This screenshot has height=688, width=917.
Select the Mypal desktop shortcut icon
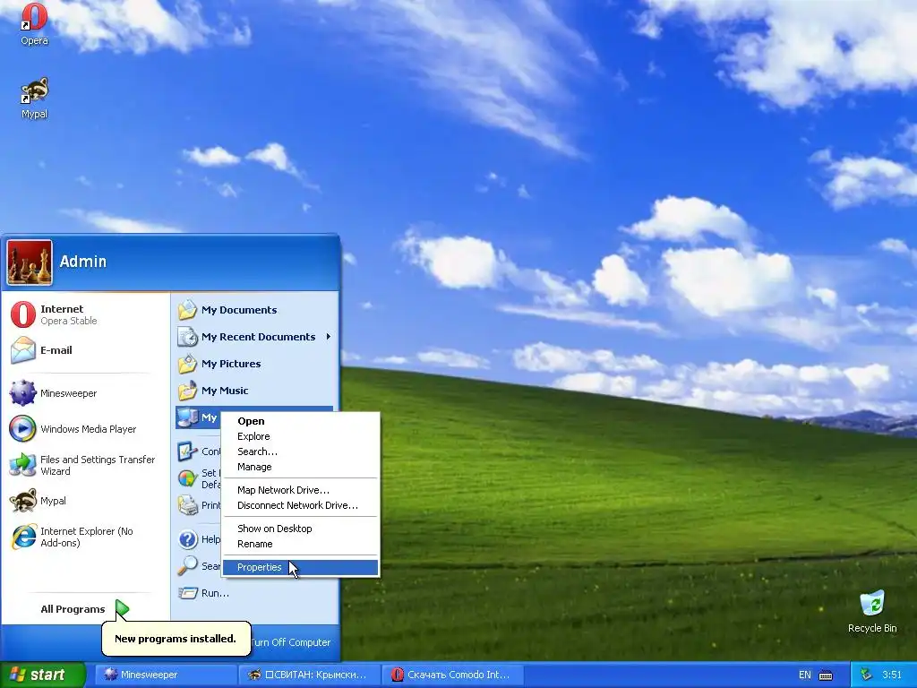pos(34,99)
